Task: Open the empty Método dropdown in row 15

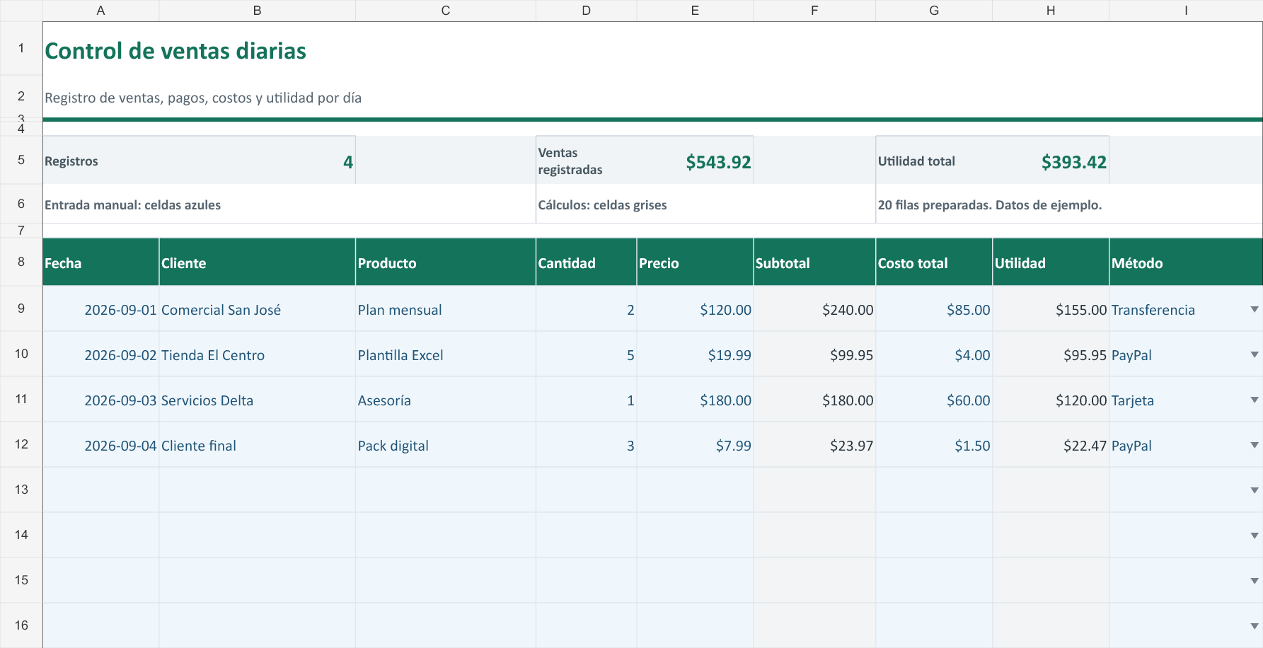Action: 1254,581
